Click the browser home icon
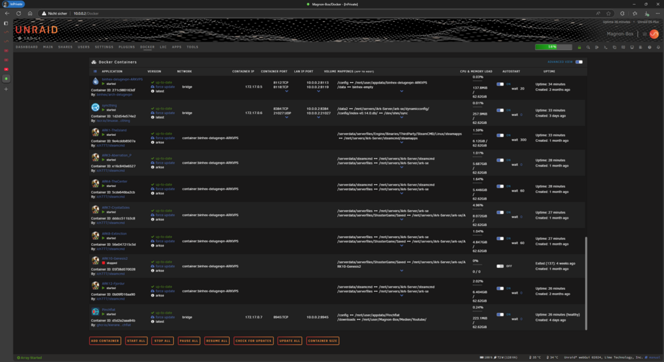 pyautogui.click(x=30, y=13)
